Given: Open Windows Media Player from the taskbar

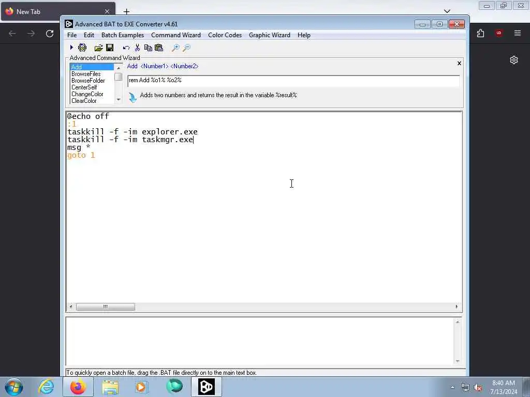Looking at the screenshot, I should pos(141,387).
